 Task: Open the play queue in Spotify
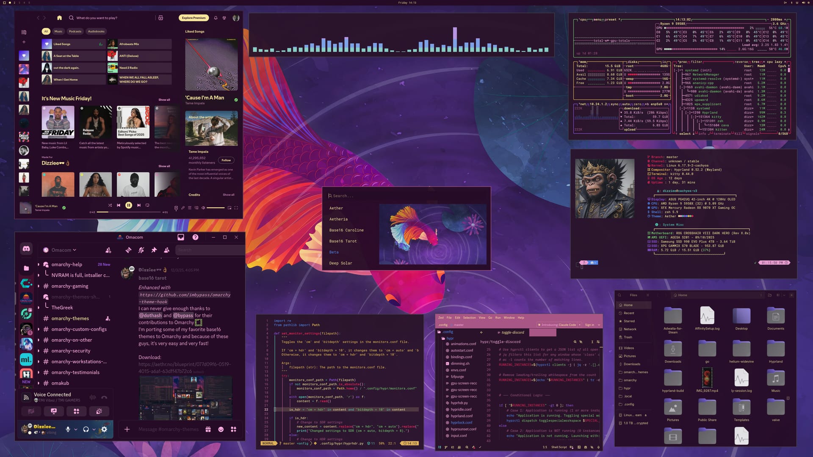190,208
